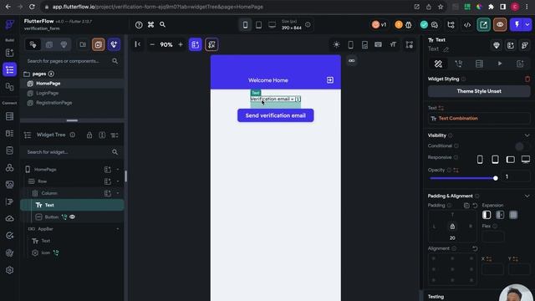Select the Column node in widget tree

49,193
